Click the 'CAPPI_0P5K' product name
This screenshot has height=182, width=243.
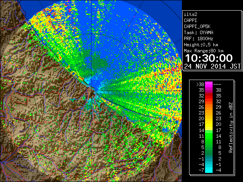click(197, 27)
